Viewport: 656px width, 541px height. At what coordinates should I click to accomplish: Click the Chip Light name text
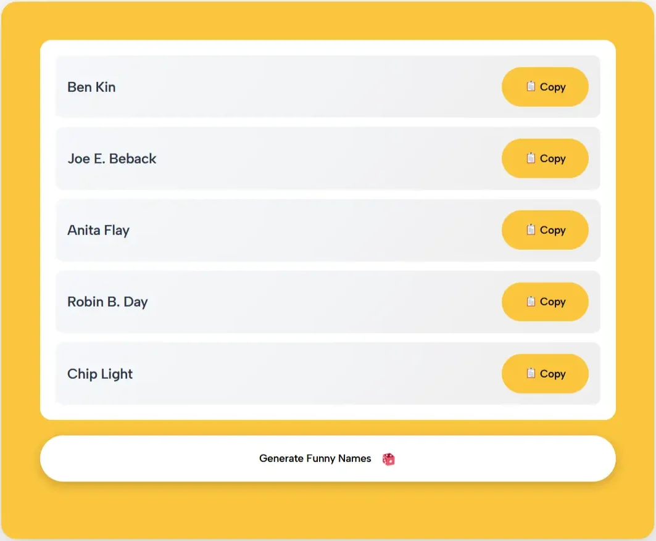point(100,374)
